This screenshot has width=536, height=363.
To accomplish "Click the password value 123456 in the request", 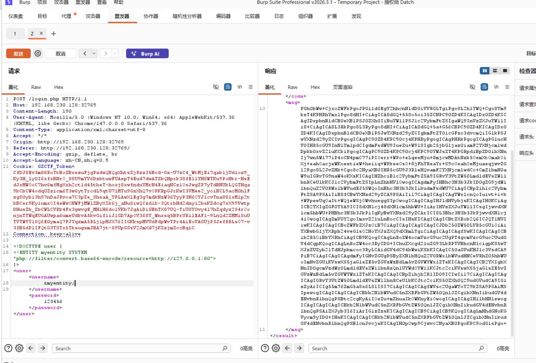I will (53, 301).
